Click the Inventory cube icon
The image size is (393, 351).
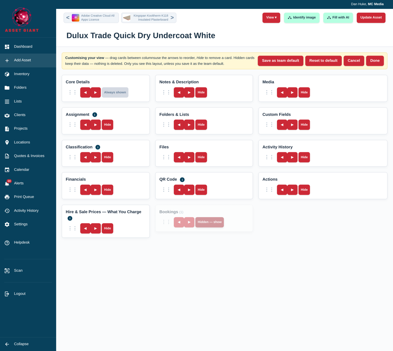point(7,74)
